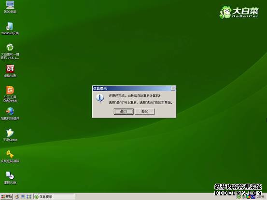The image size is (267, 200).
Task: Click the taskbar clock
Action: point(261,197)
